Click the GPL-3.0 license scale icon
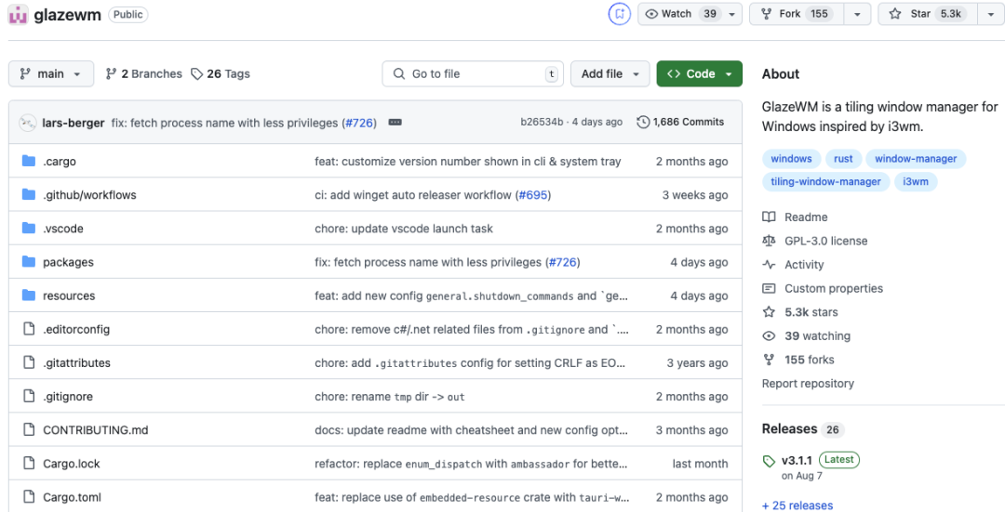The height and width of the screenshot is (512, 1005). point(769,241)
